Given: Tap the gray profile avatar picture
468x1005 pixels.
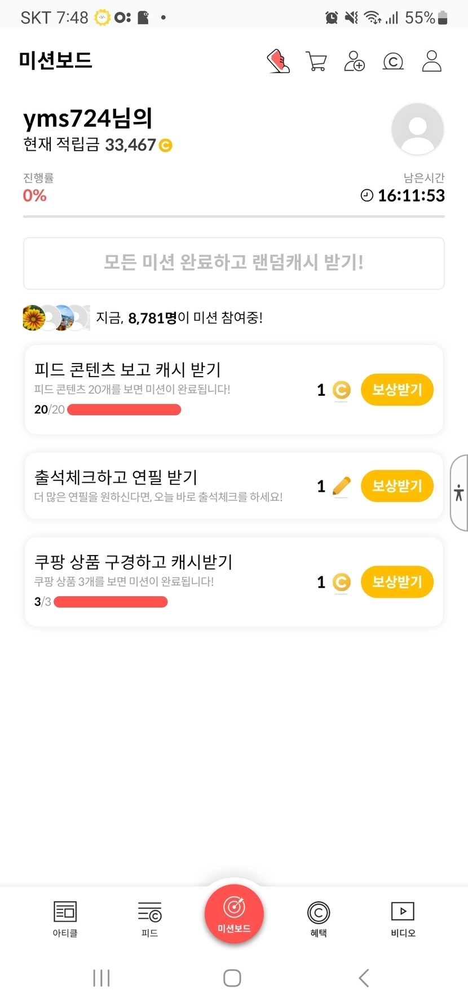Looking at the screenshot, I should click(x=417, y=129).
